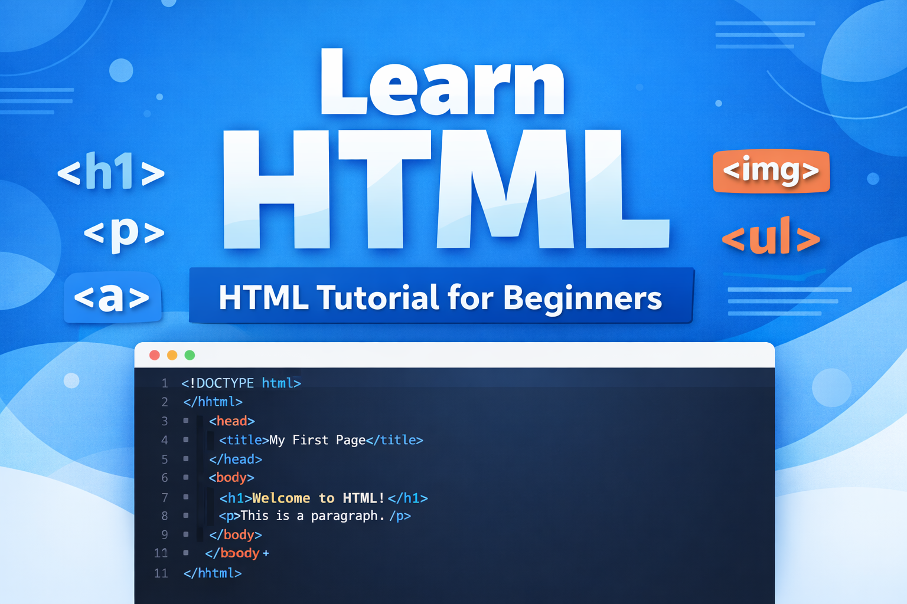Toggle the fold marker beside line 3
Screen dimensions: 907x604
[185, 421]
